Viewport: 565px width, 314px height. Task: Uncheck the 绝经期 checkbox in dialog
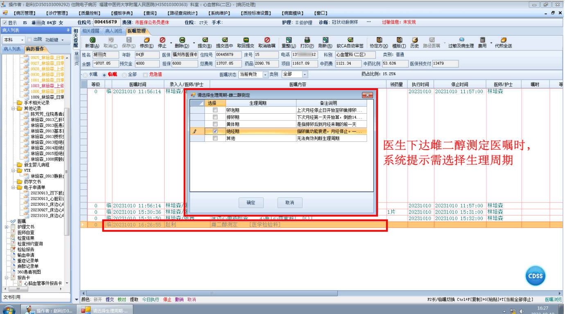click(x=215, y=131)
